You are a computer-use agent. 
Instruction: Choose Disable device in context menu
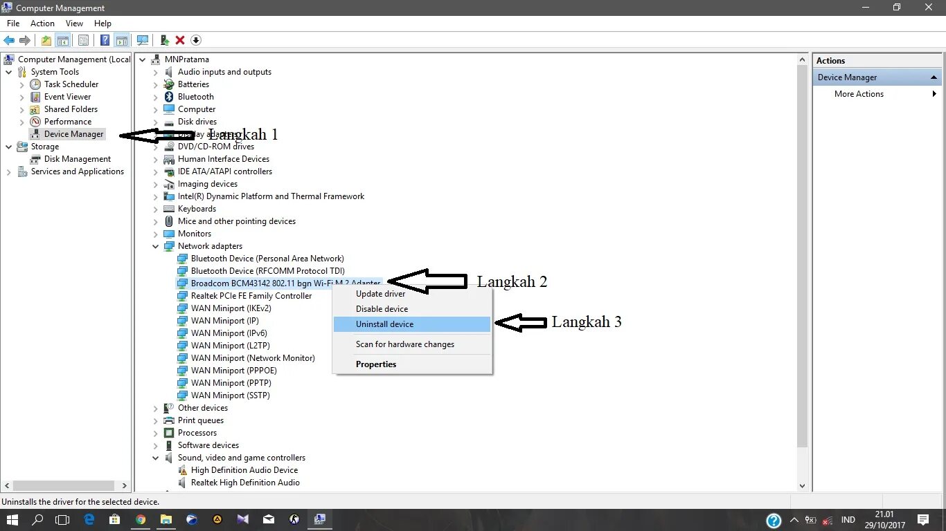pyautogui.click(x=412, y=309)
